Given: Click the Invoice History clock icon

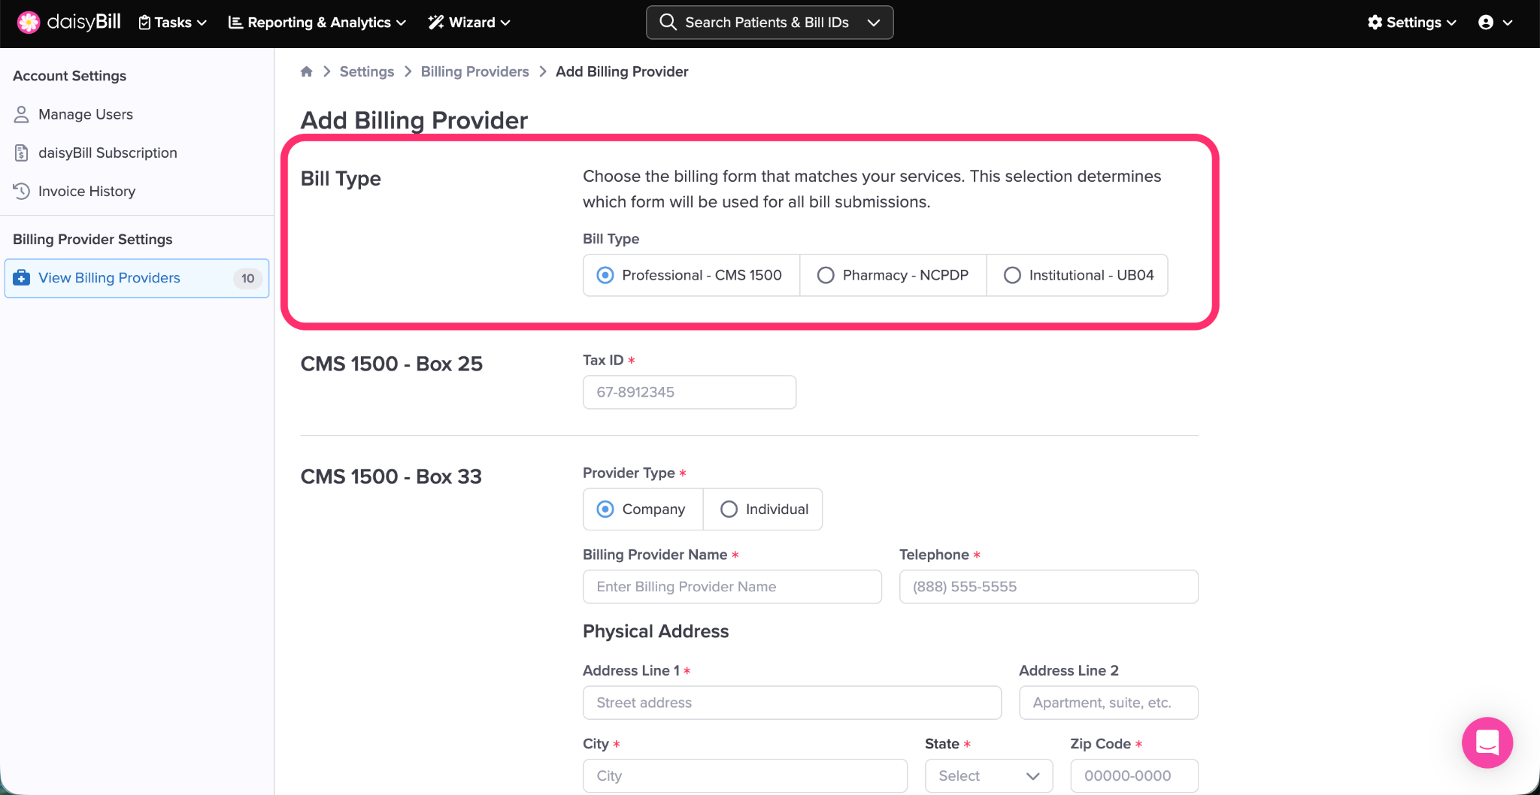Looking at the screenshot, I should click(x=22, y=191).
